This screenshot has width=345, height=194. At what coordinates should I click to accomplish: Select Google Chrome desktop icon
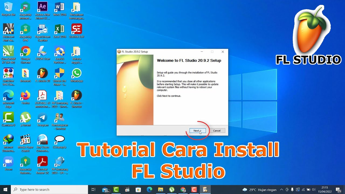[25, 55]
